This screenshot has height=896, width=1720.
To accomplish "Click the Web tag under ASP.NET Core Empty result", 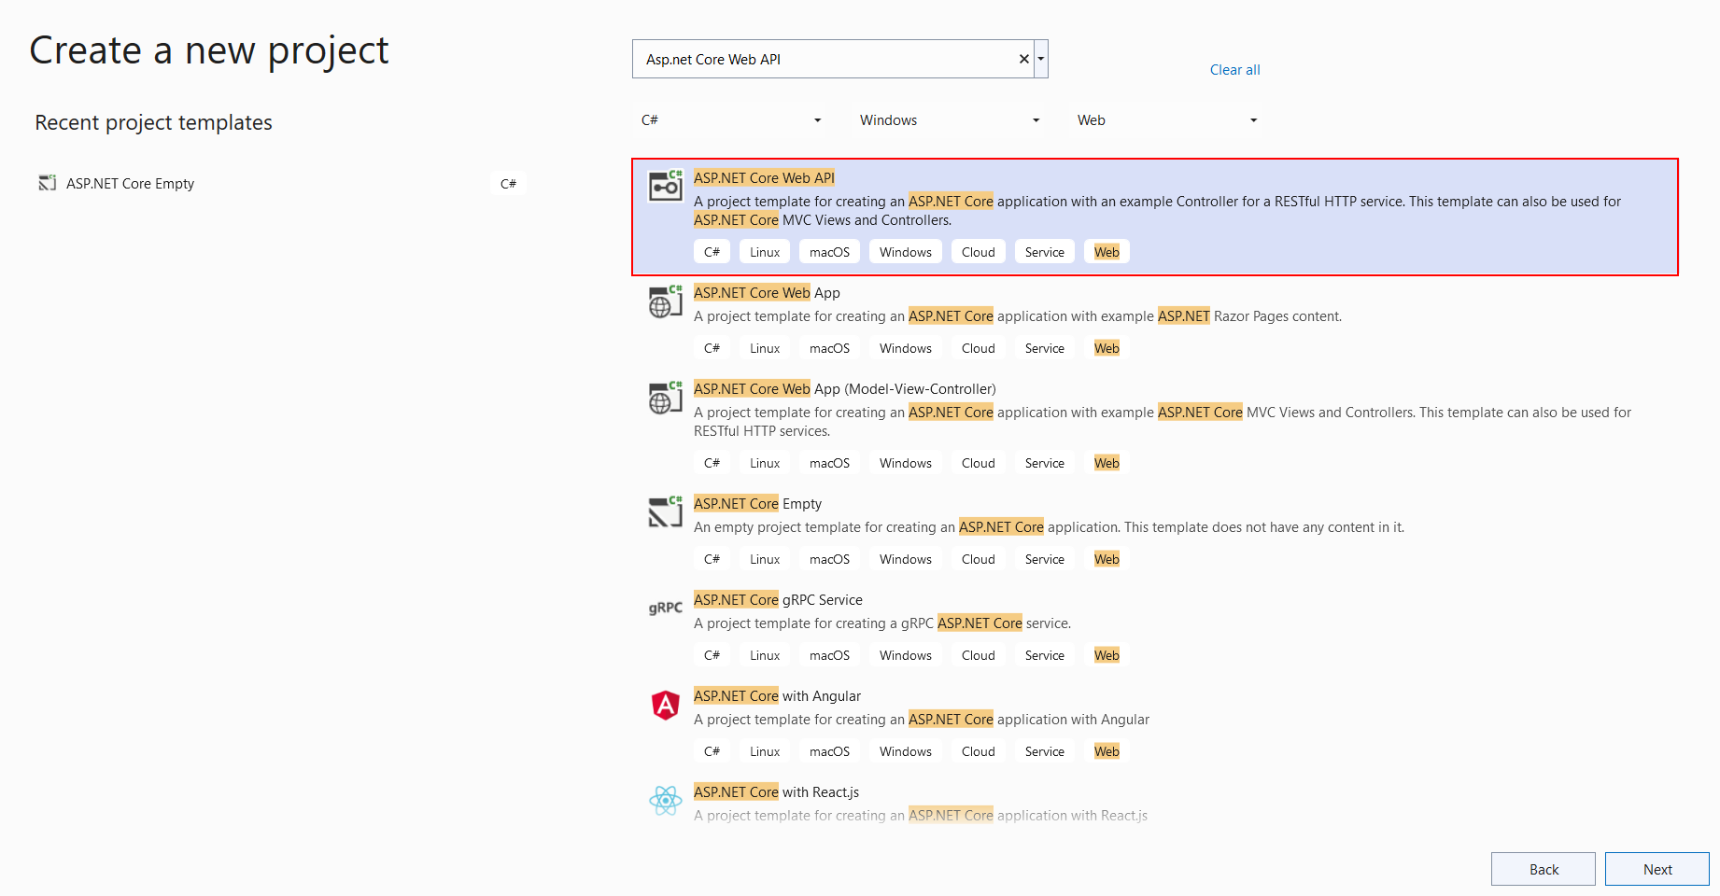I will point(1107,559).
